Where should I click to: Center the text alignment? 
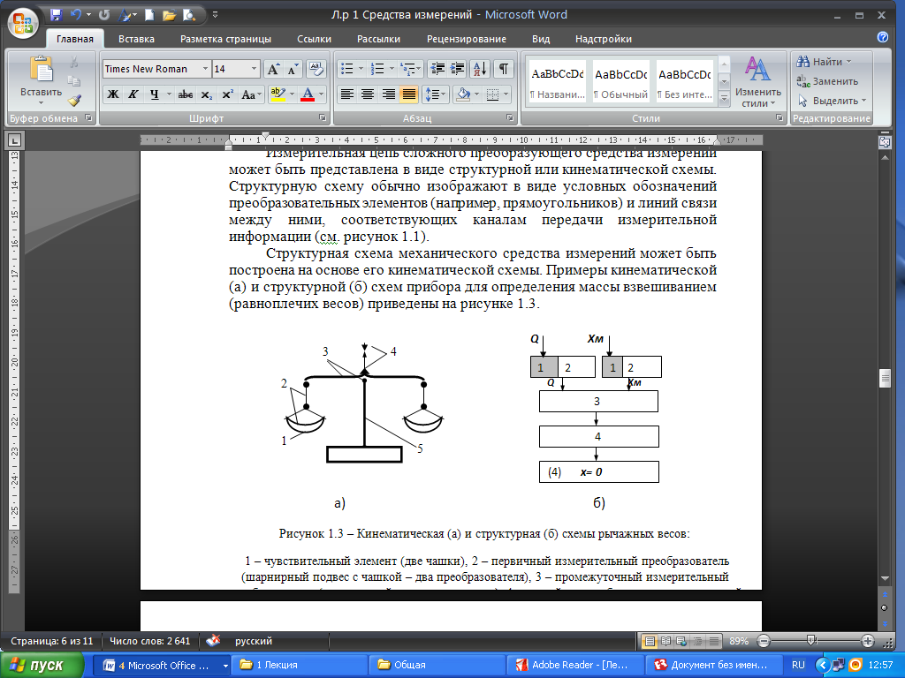pos(368,94)
